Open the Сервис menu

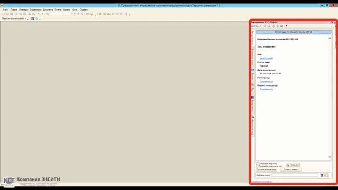tap(67, 9)
